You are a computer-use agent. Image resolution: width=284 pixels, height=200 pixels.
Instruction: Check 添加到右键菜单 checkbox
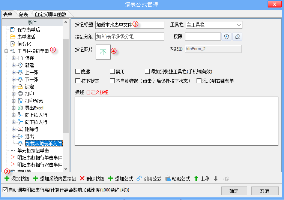tap(199, 81)
